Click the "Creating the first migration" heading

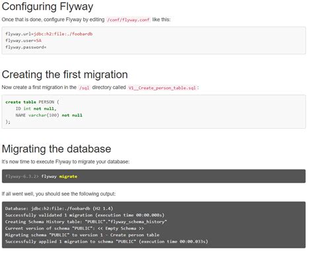65,75
